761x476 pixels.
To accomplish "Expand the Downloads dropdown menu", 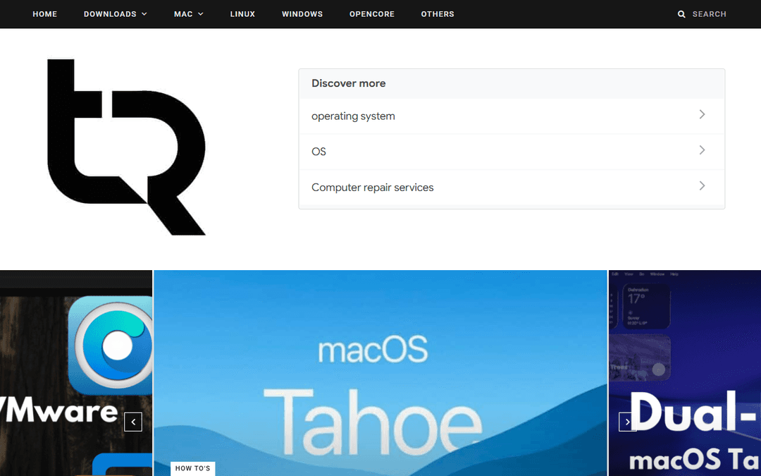I will [x=116, y=14].
